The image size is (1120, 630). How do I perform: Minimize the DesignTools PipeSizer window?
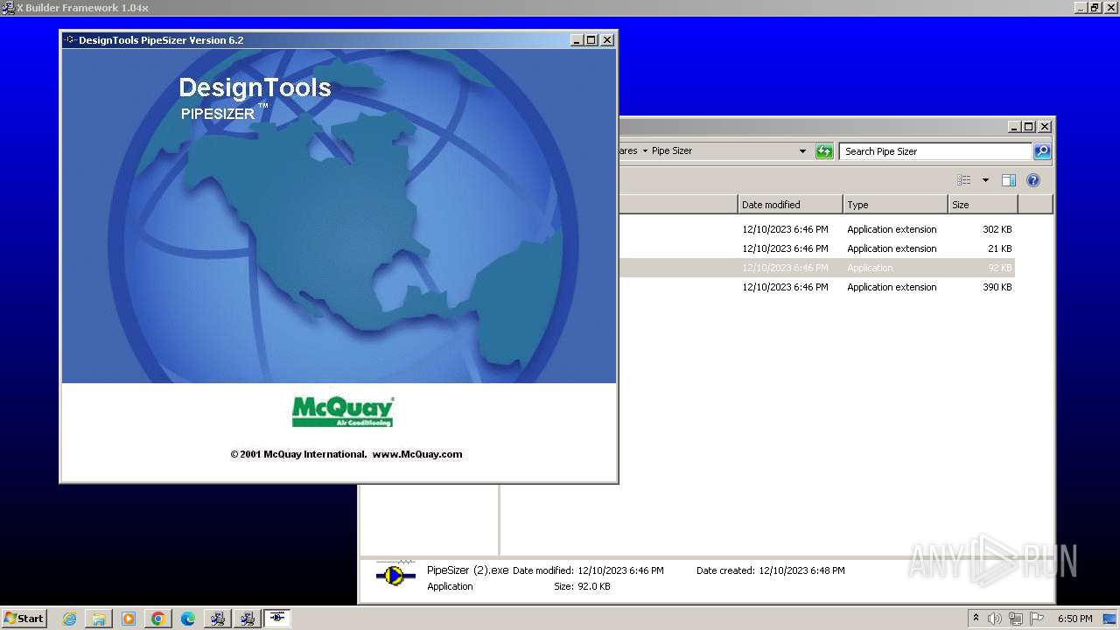tap(577, 40)
